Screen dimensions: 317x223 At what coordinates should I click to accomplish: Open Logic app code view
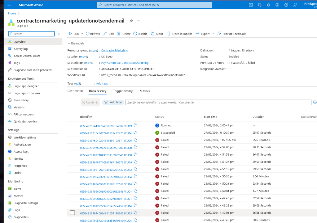(27, 93)
